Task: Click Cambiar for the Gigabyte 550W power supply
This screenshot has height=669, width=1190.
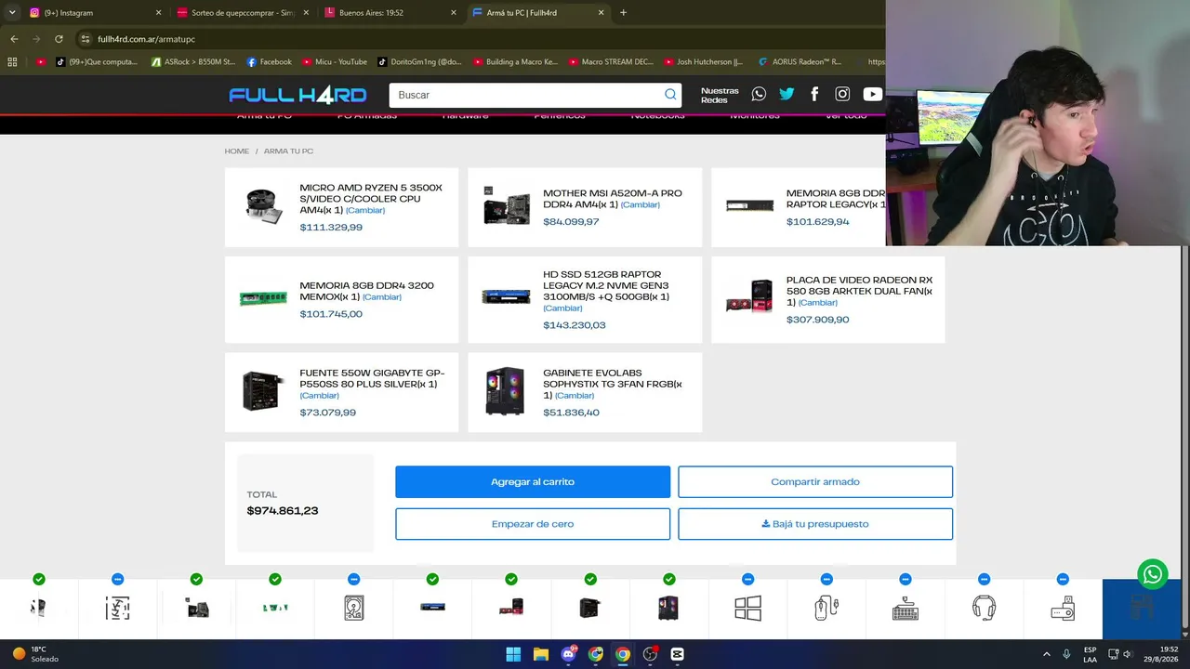Action: pos(319,396)
